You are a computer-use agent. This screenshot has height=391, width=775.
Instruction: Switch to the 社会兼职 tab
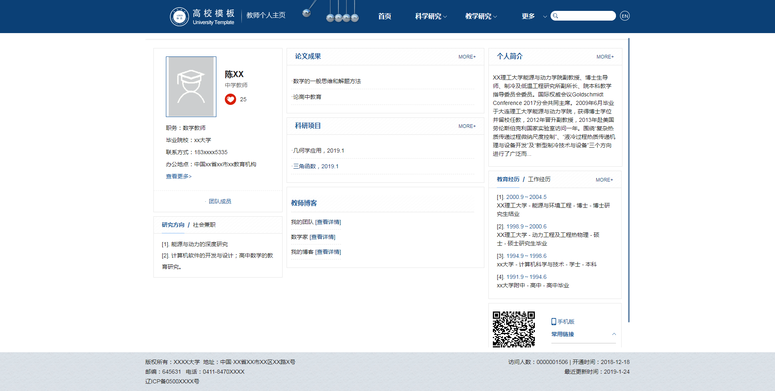(203, 225)
